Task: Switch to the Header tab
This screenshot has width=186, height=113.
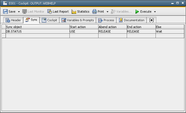Action: pos(13,20)
